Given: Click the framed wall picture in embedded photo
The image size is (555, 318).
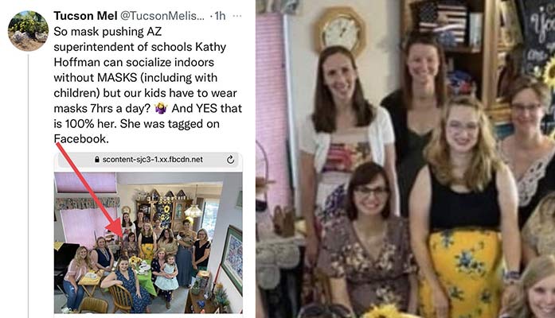Looking at the screenshot, I should coord(232,259).
